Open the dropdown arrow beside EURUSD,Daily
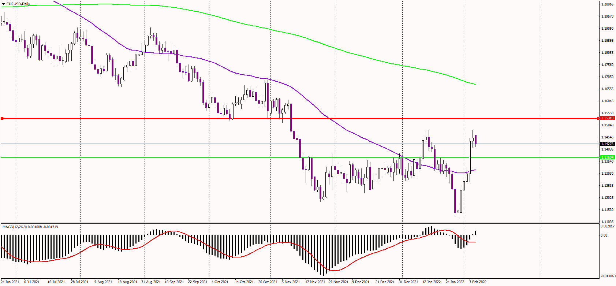 click(3, 4)
